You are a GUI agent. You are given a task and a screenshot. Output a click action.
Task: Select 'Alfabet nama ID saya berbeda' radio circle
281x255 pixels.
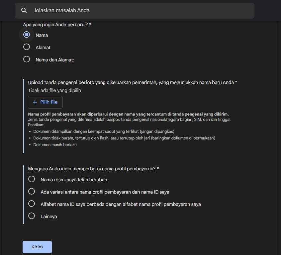(x=32, y=204)
